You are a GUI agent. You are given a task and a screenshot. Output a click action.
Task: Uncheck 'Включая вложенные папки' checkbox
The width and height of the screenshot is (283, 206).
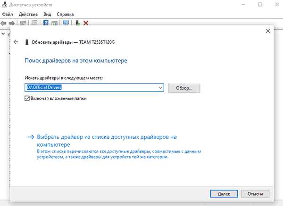[x=27, y=98]
